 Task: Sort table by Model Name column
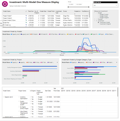click(7, 11)
